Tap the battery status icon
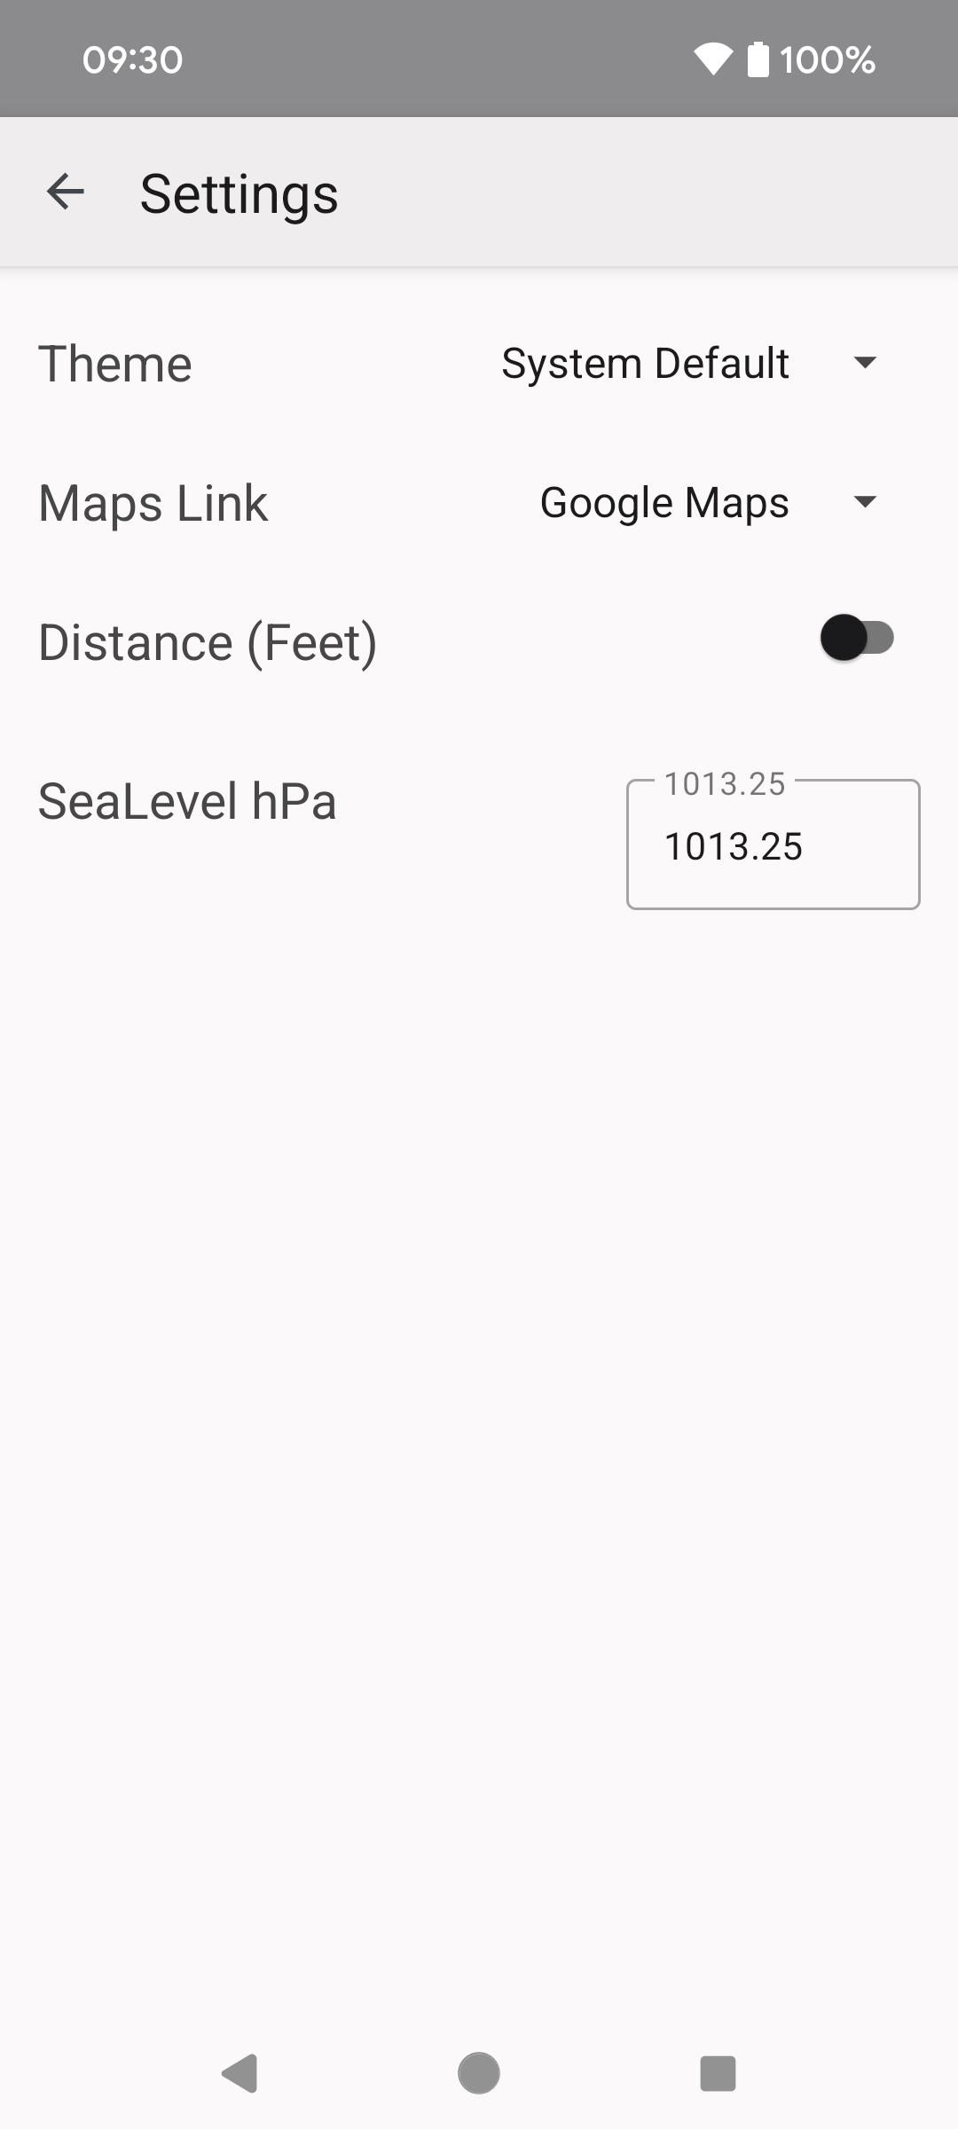This screenshot has height=2129, width=958. (758, 59)
